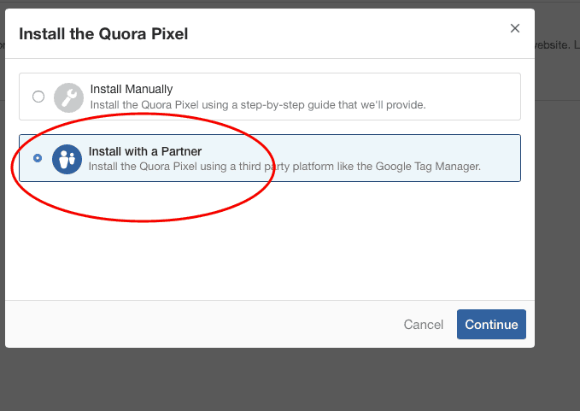Select the Install Manually radio button
Image resolution: width=580 pixels, height=411 pixels.
(x=38, y=97)
